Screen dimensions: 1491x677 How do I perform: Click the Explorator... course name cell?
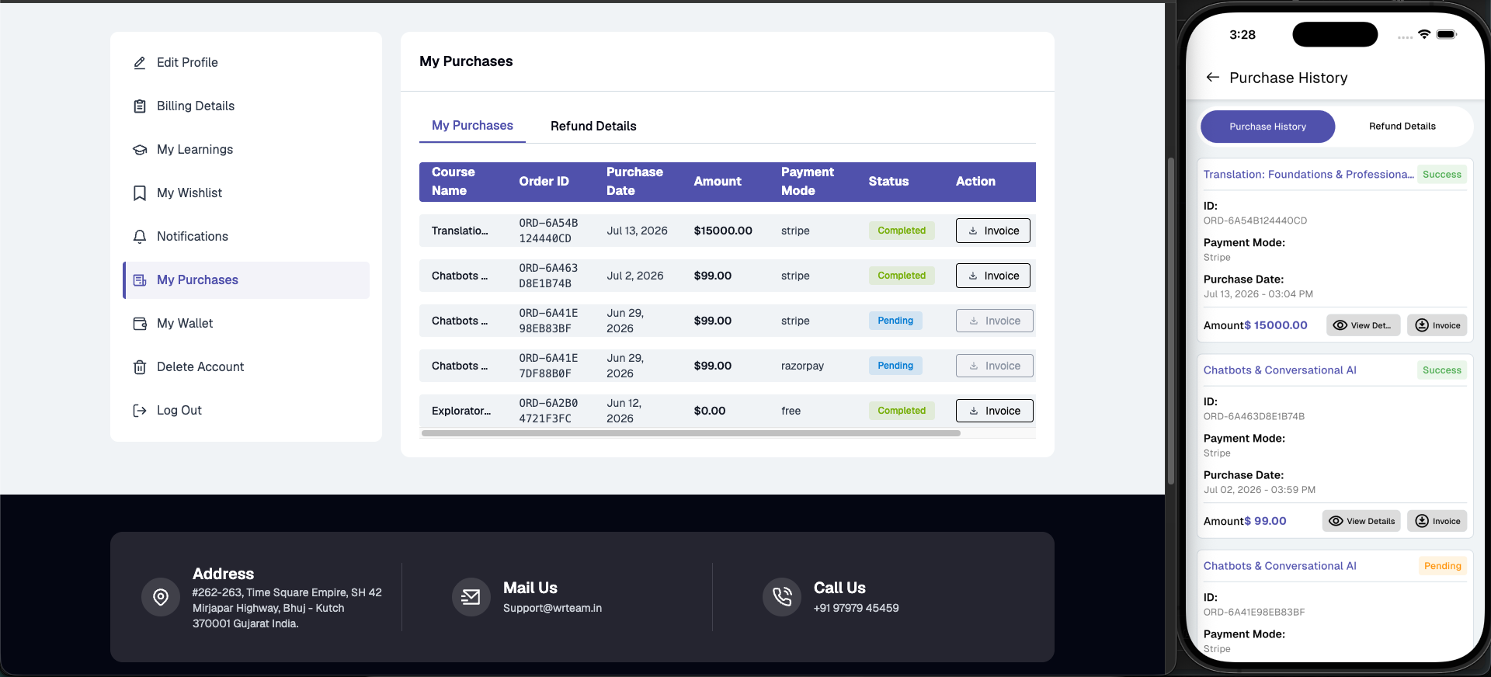[461, 411]
